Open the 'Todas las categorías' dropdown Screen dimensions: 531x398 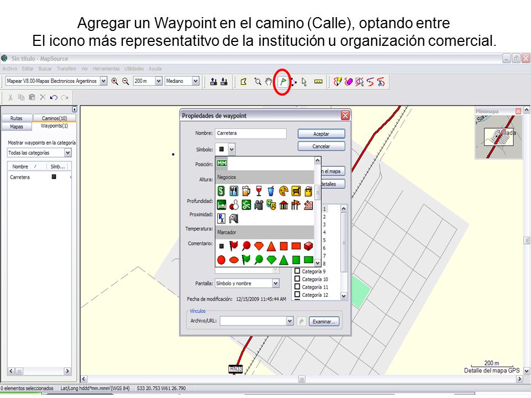tap(67, 153)
